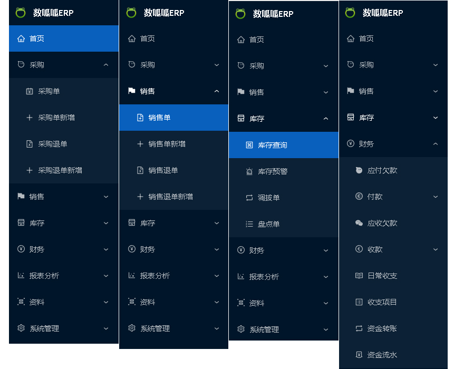Expand 资料 in the third sidebar

click(326, 303)
